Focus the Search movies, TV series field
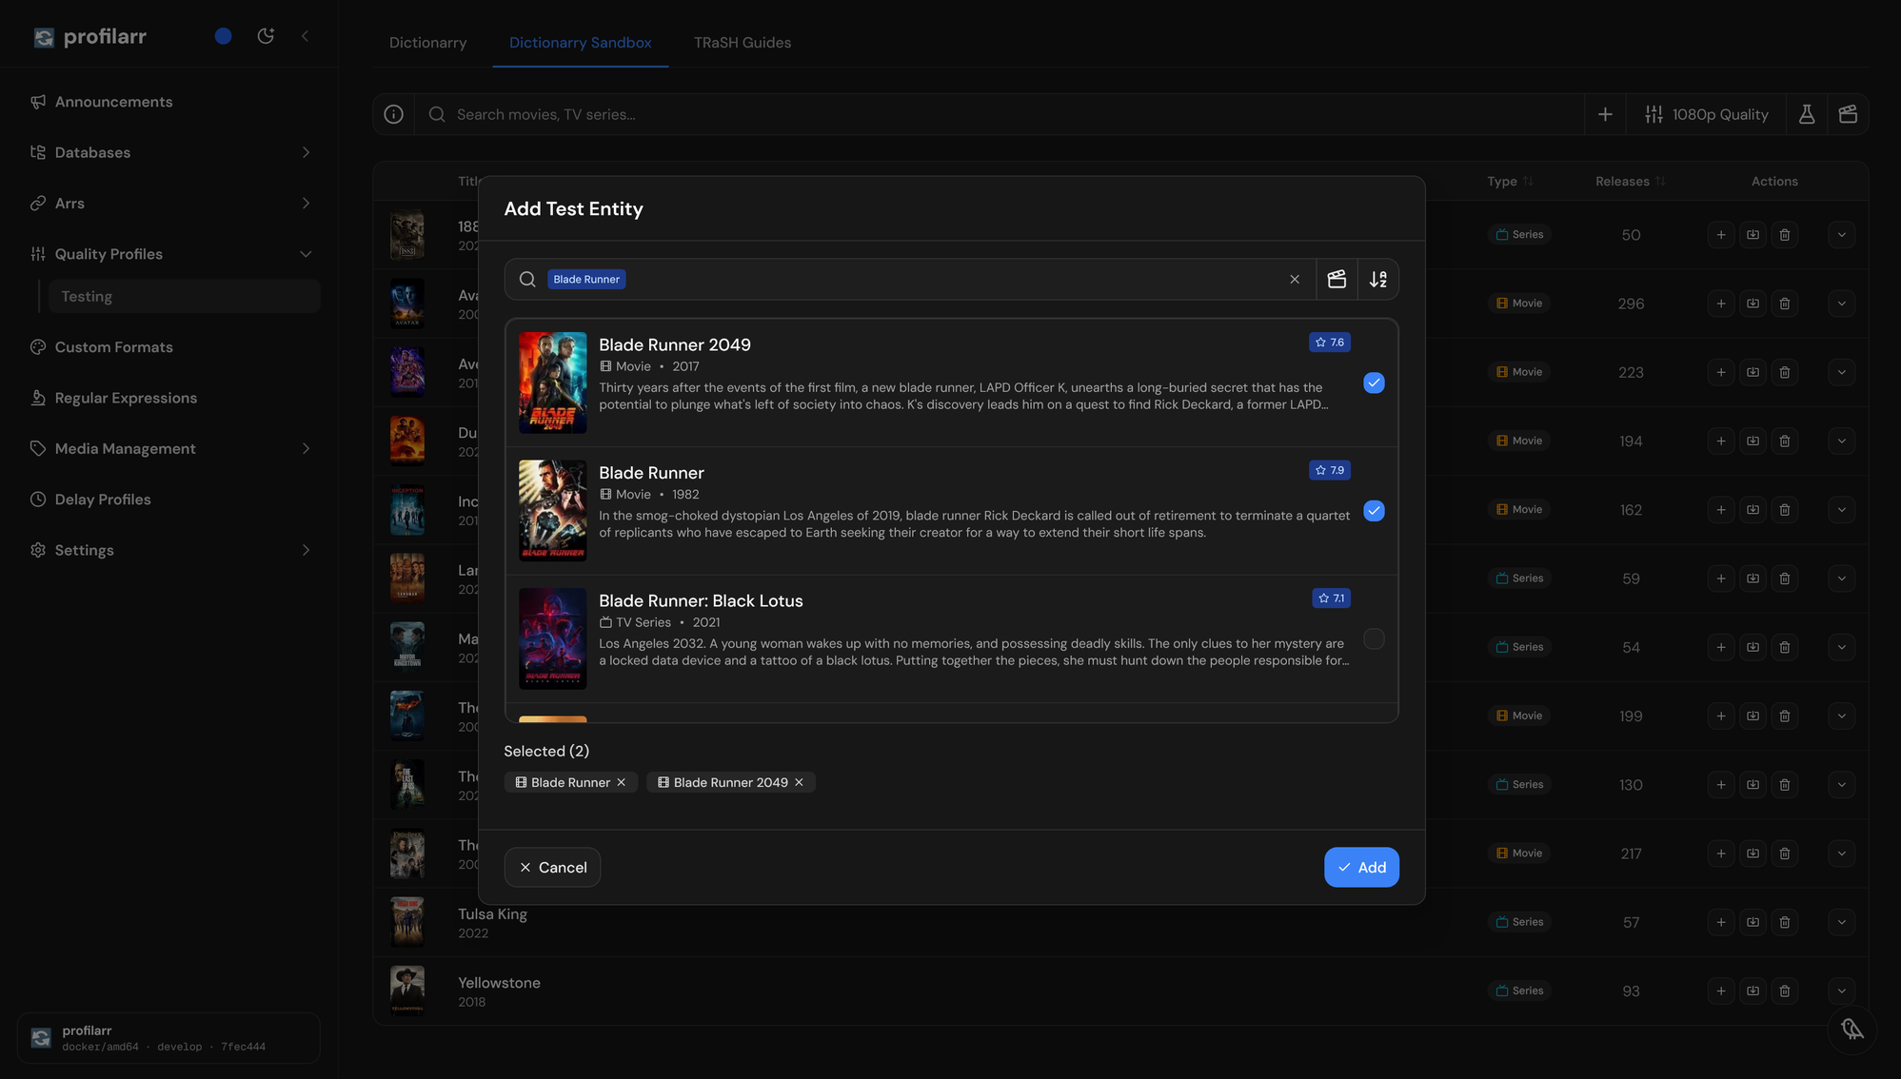 click(x=999, y=114)
